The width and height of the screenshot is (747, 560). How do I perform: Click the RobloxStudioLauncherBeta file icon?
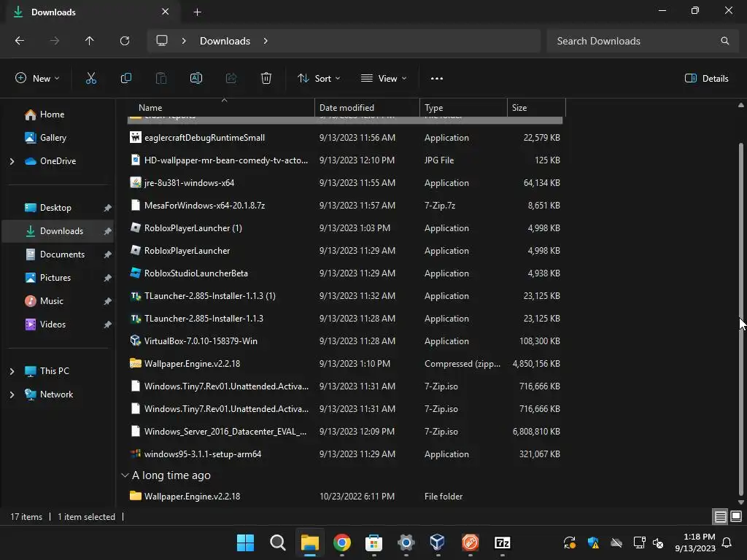click(135, 273)
